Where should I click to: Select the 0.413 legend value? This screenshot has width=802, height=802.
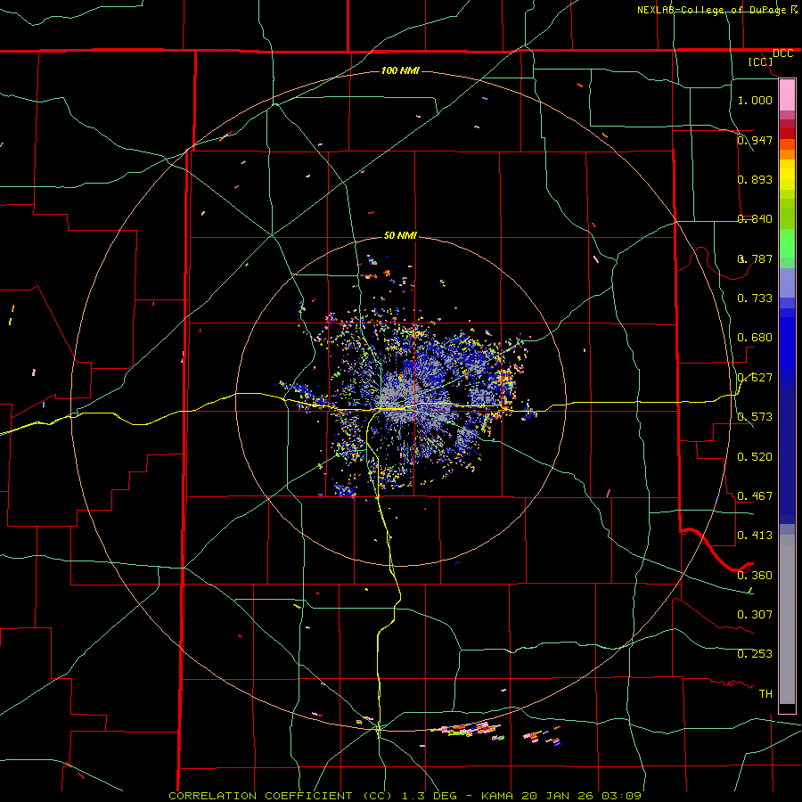[x=755, y=535]
